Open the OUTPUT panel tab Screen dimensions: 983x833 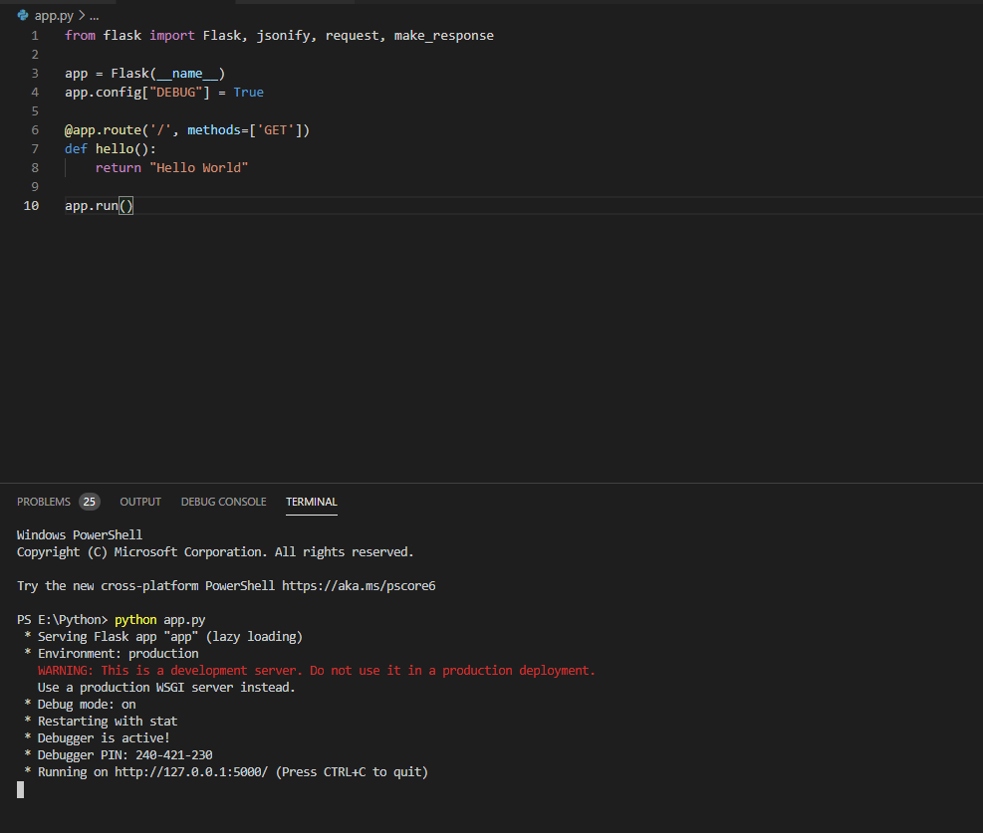click(x=140, y=502)
